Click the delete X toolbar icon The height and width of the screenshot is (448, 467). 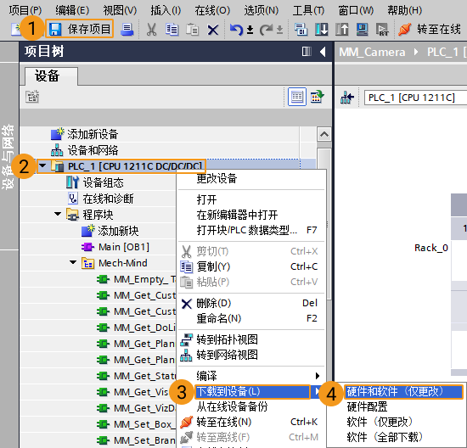point(212,30)
